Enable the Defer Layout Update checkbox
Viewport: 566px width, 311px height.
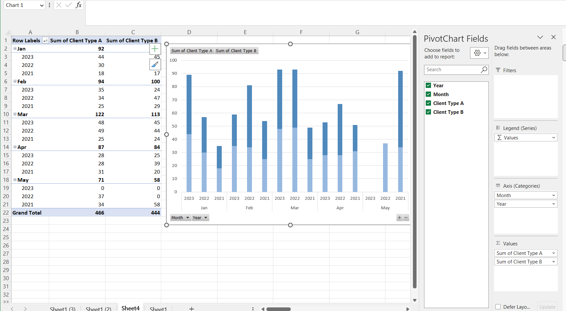(498, 307)
